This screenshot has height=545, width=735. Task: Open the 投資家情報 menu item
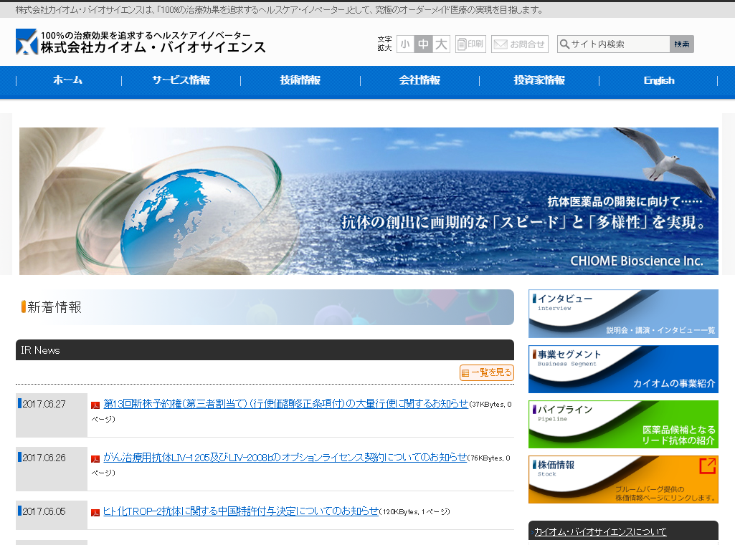539,80
